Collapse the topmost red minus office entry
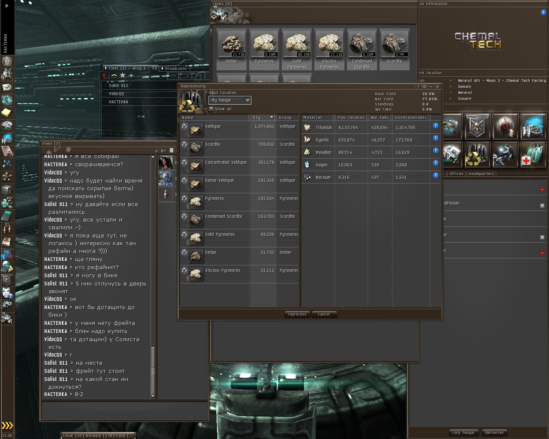Screen dimensions: 549x439 [x=542, y=189]
